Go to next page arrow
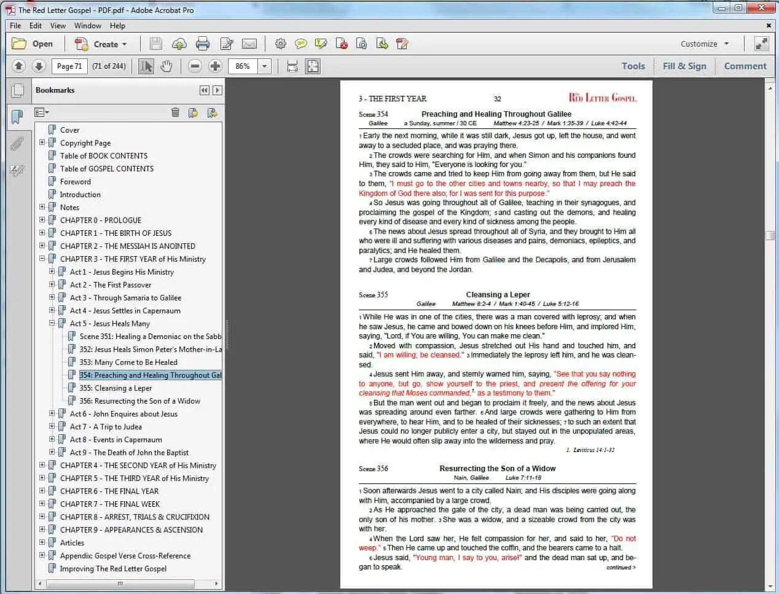The width and height of the screenshot is (779, 594). tap(39, 66)
